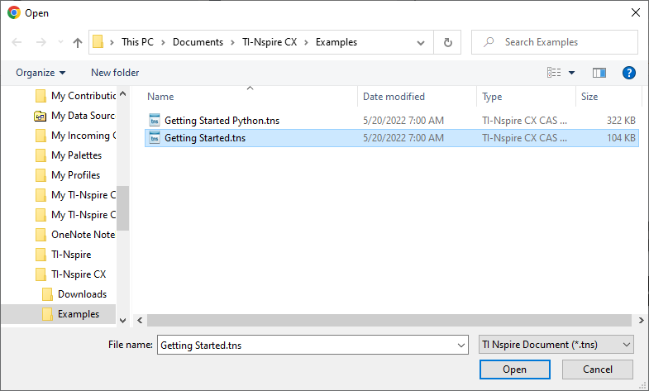Click the Getting Started Python.tns file icon

click(154, 120)
